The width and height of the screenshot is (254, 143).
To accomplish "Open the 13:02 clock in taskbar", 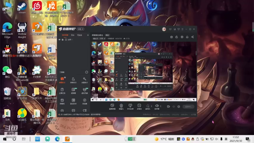I will (236, 139).
